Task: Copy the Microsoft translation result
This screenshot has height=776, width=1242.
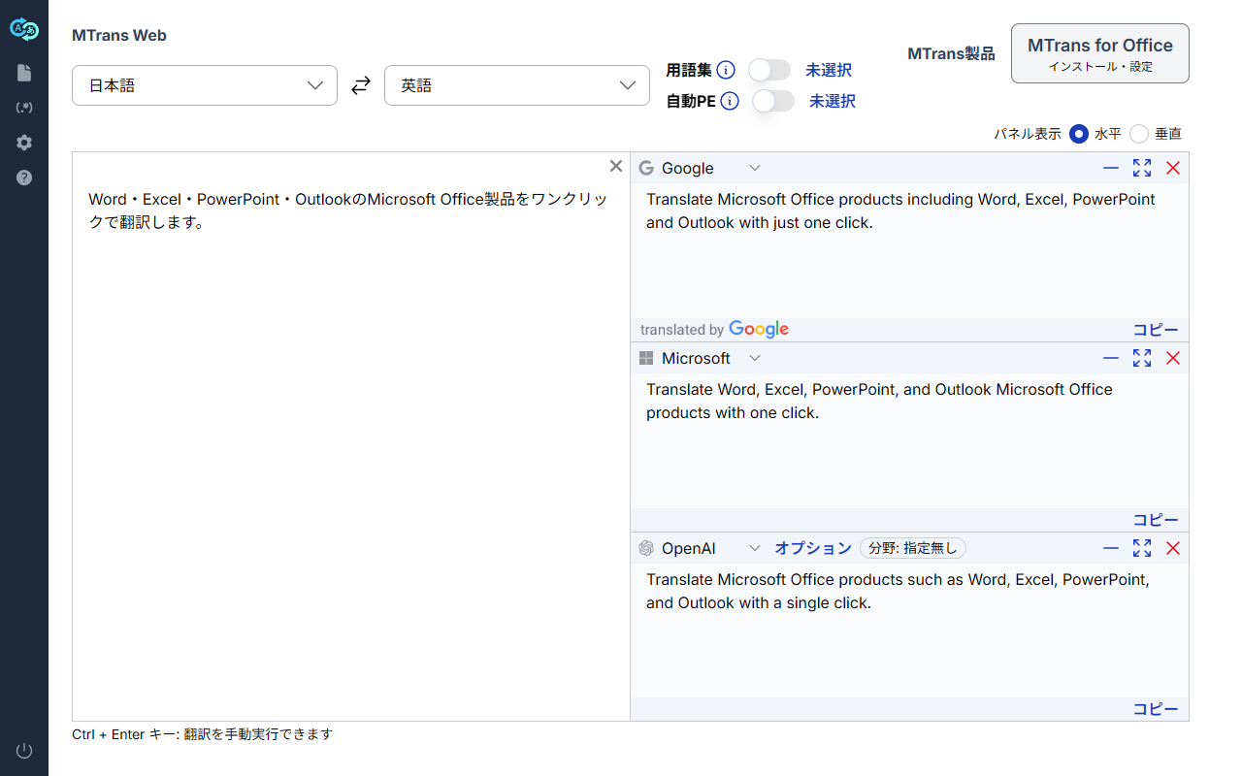Action: (x=1156, y=520)
